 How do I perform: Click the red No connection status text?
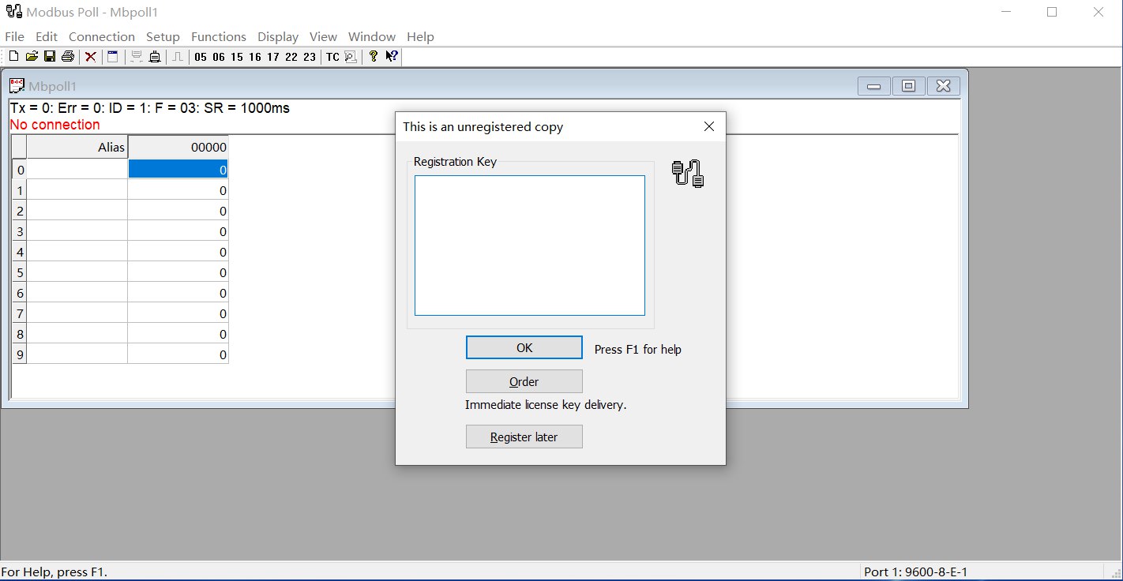54,125
